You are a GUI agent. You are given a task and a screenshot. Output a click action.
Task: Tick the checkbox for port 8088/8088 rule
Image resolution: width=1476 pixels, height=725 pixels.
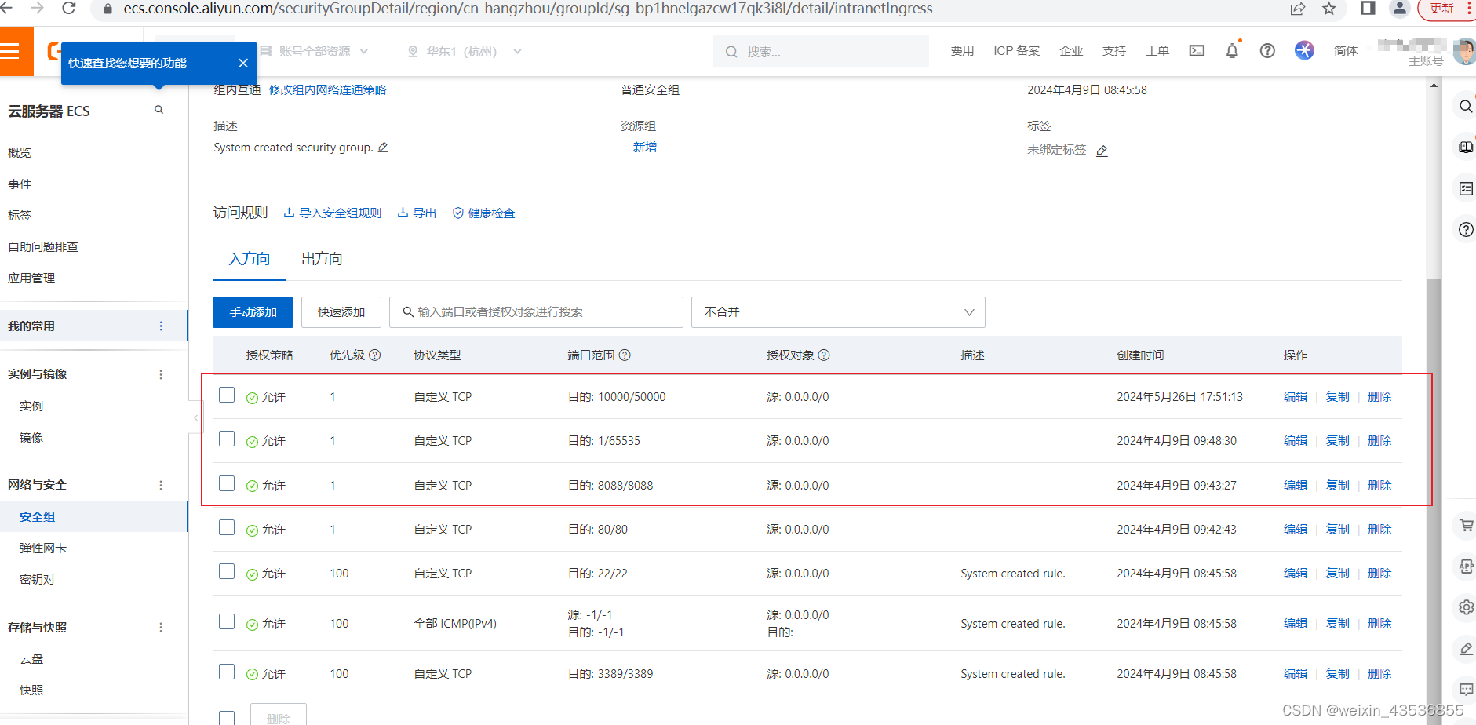pyautogui.click(x=227, y=483)
